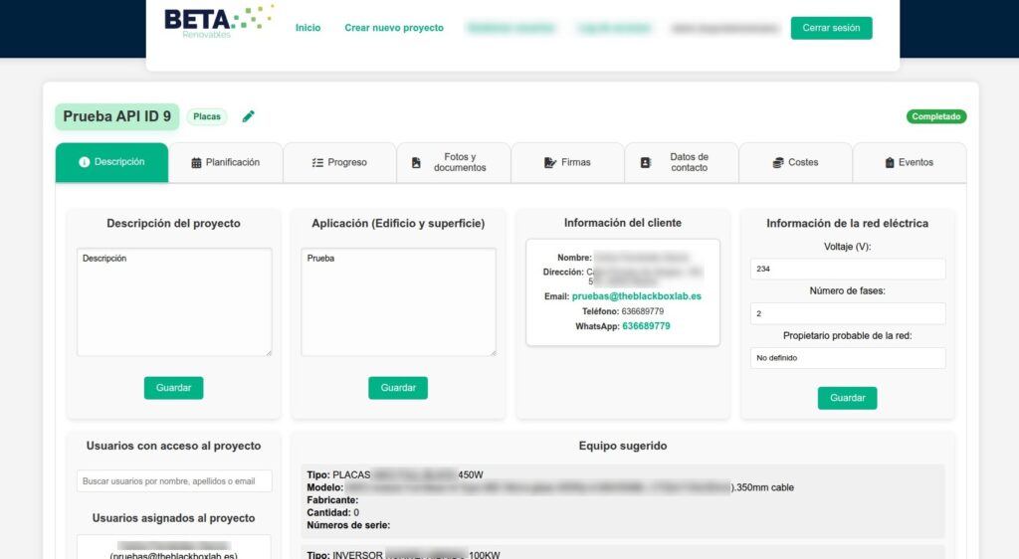Click the coins icon in Costes tab

(778, 162)
